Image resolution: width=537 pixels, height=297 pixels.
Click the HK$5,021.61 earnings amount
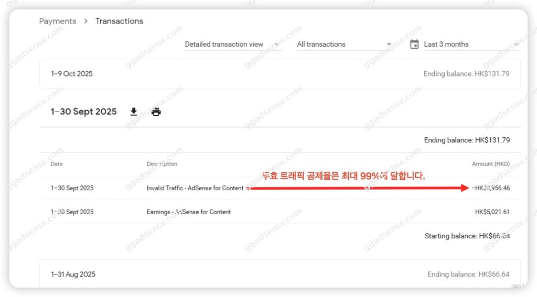coord(492,212)
